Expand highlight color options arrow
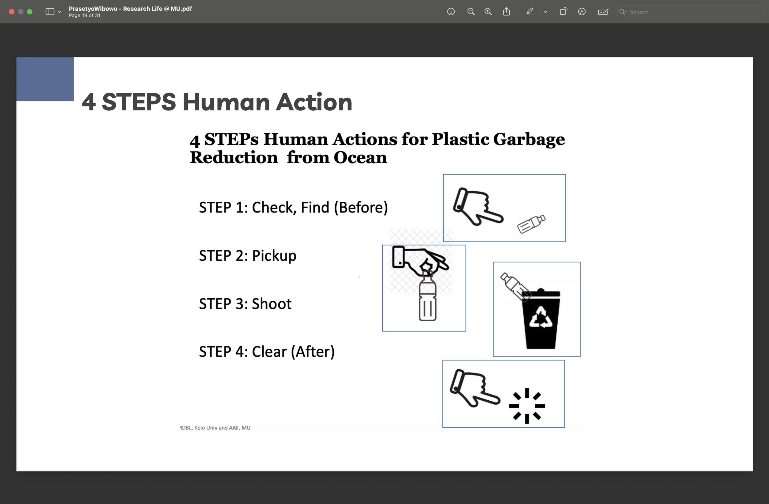 545,12
